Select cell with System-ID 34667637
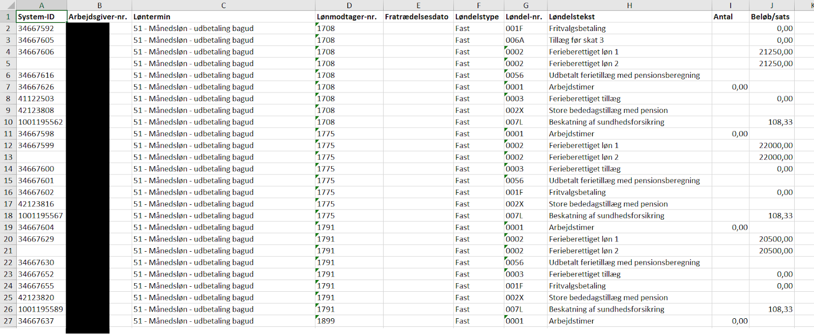 coord(42,321)
